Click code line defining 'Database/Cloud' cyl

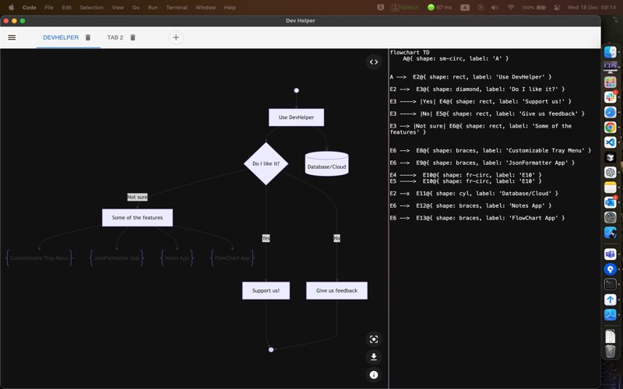pyautogui.click(x=474, y=193)
